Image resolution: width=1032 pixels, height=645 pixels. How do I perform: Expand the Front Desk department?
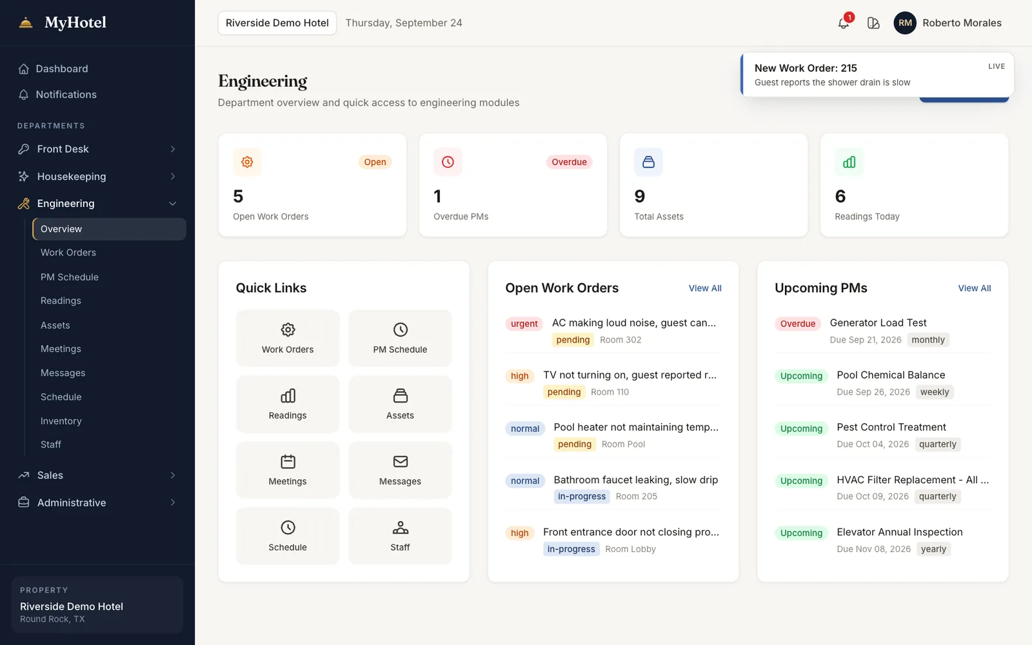tap(97, 149)
